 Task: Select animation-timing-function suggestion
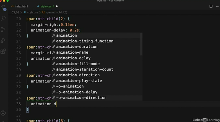[x=85, y=41]
